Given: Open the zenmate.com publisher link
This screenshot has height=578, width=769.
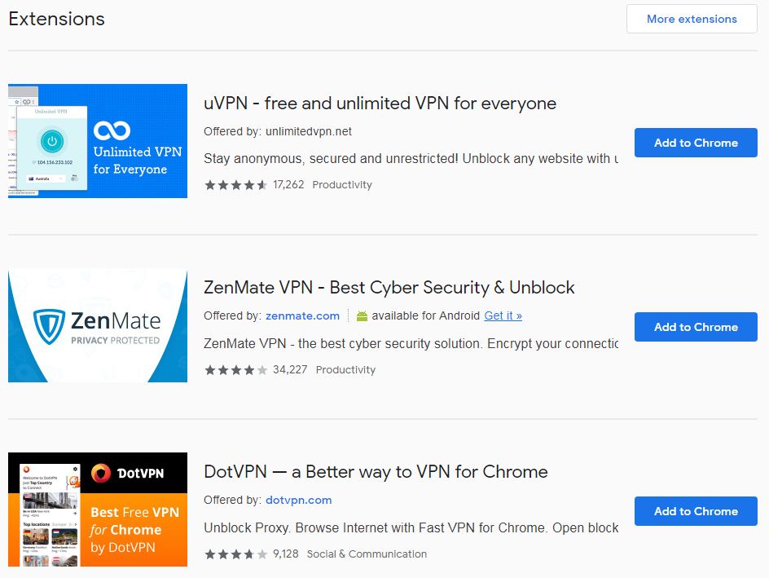Looking at the screenshot, I should [302, 316].
